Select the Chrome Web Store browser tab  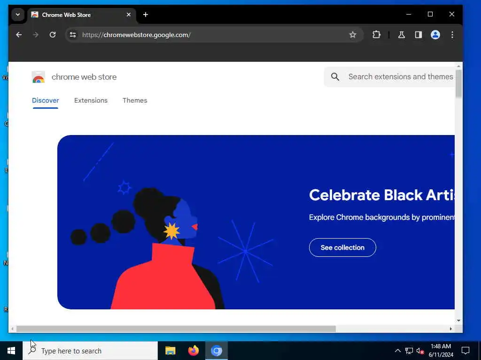82,15
